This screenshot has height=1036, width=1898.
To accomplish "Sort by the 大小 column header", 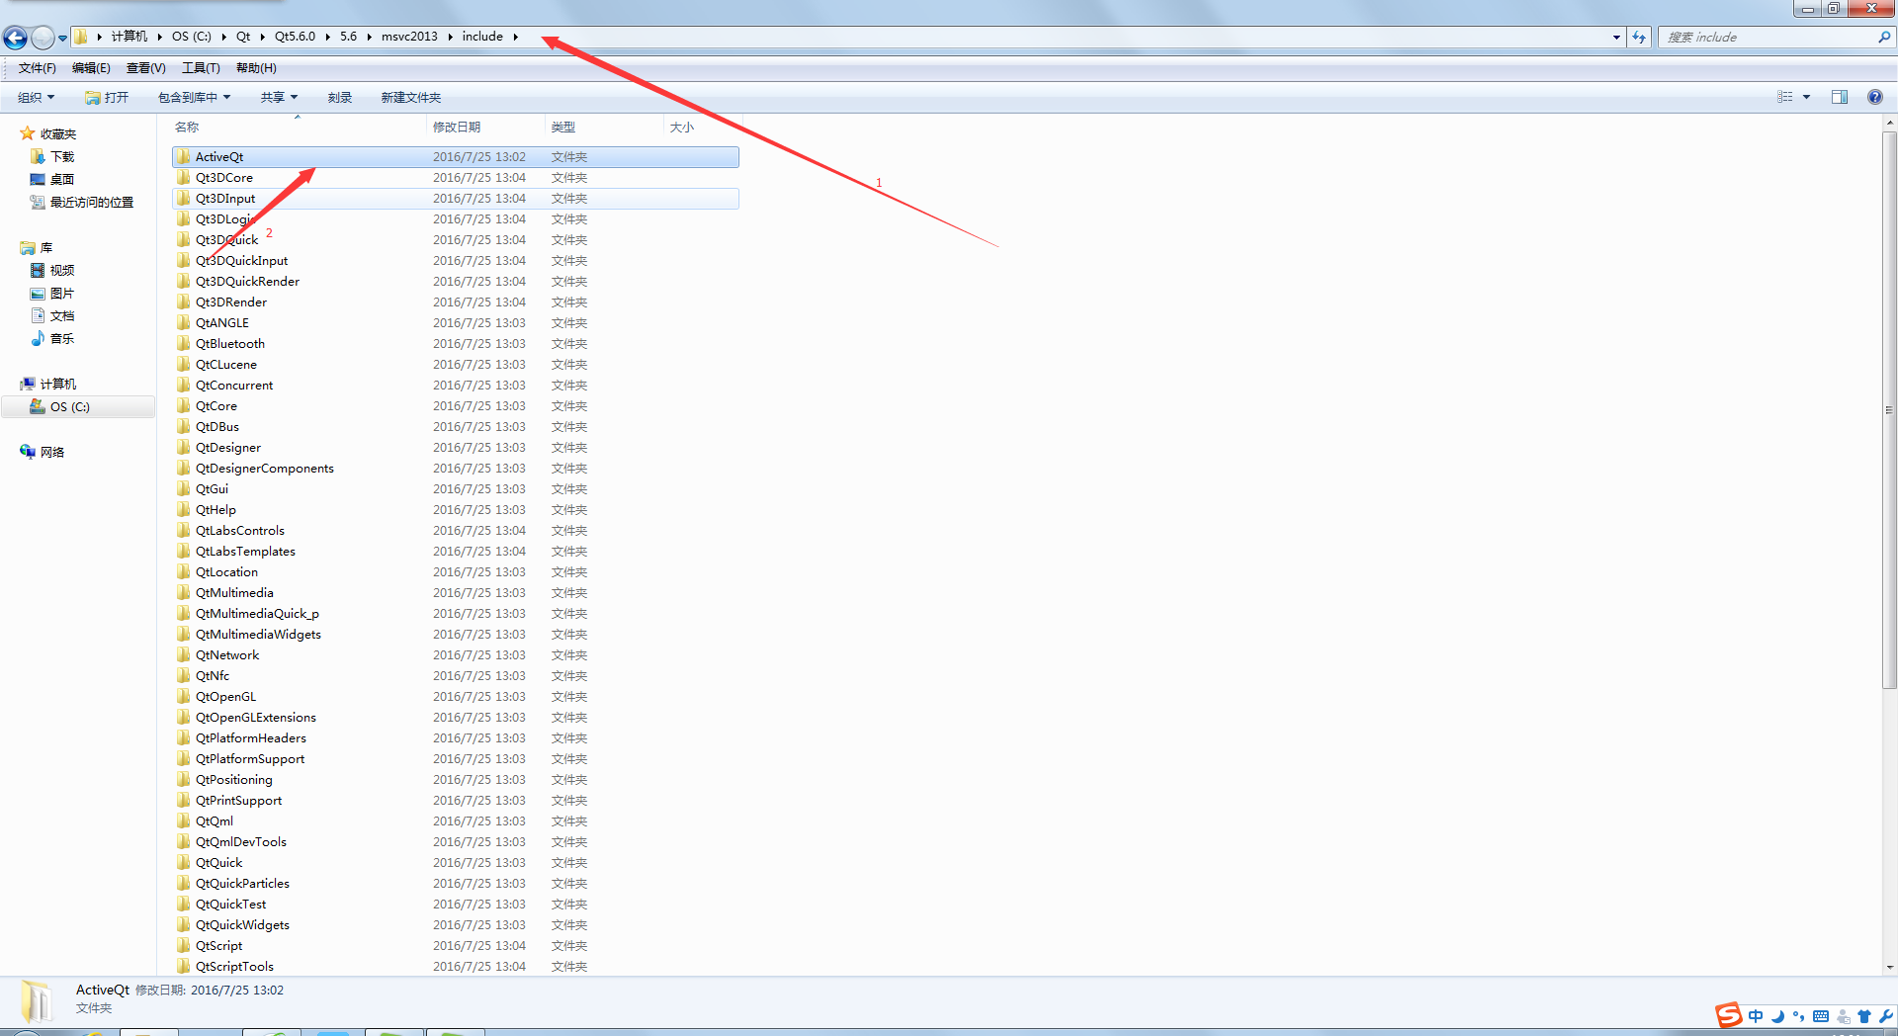I will point(682,127).
